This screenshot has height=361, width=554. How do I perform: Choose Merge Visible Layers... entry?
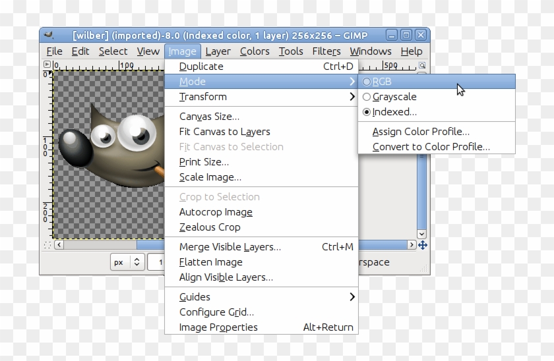tap(261, 247)
